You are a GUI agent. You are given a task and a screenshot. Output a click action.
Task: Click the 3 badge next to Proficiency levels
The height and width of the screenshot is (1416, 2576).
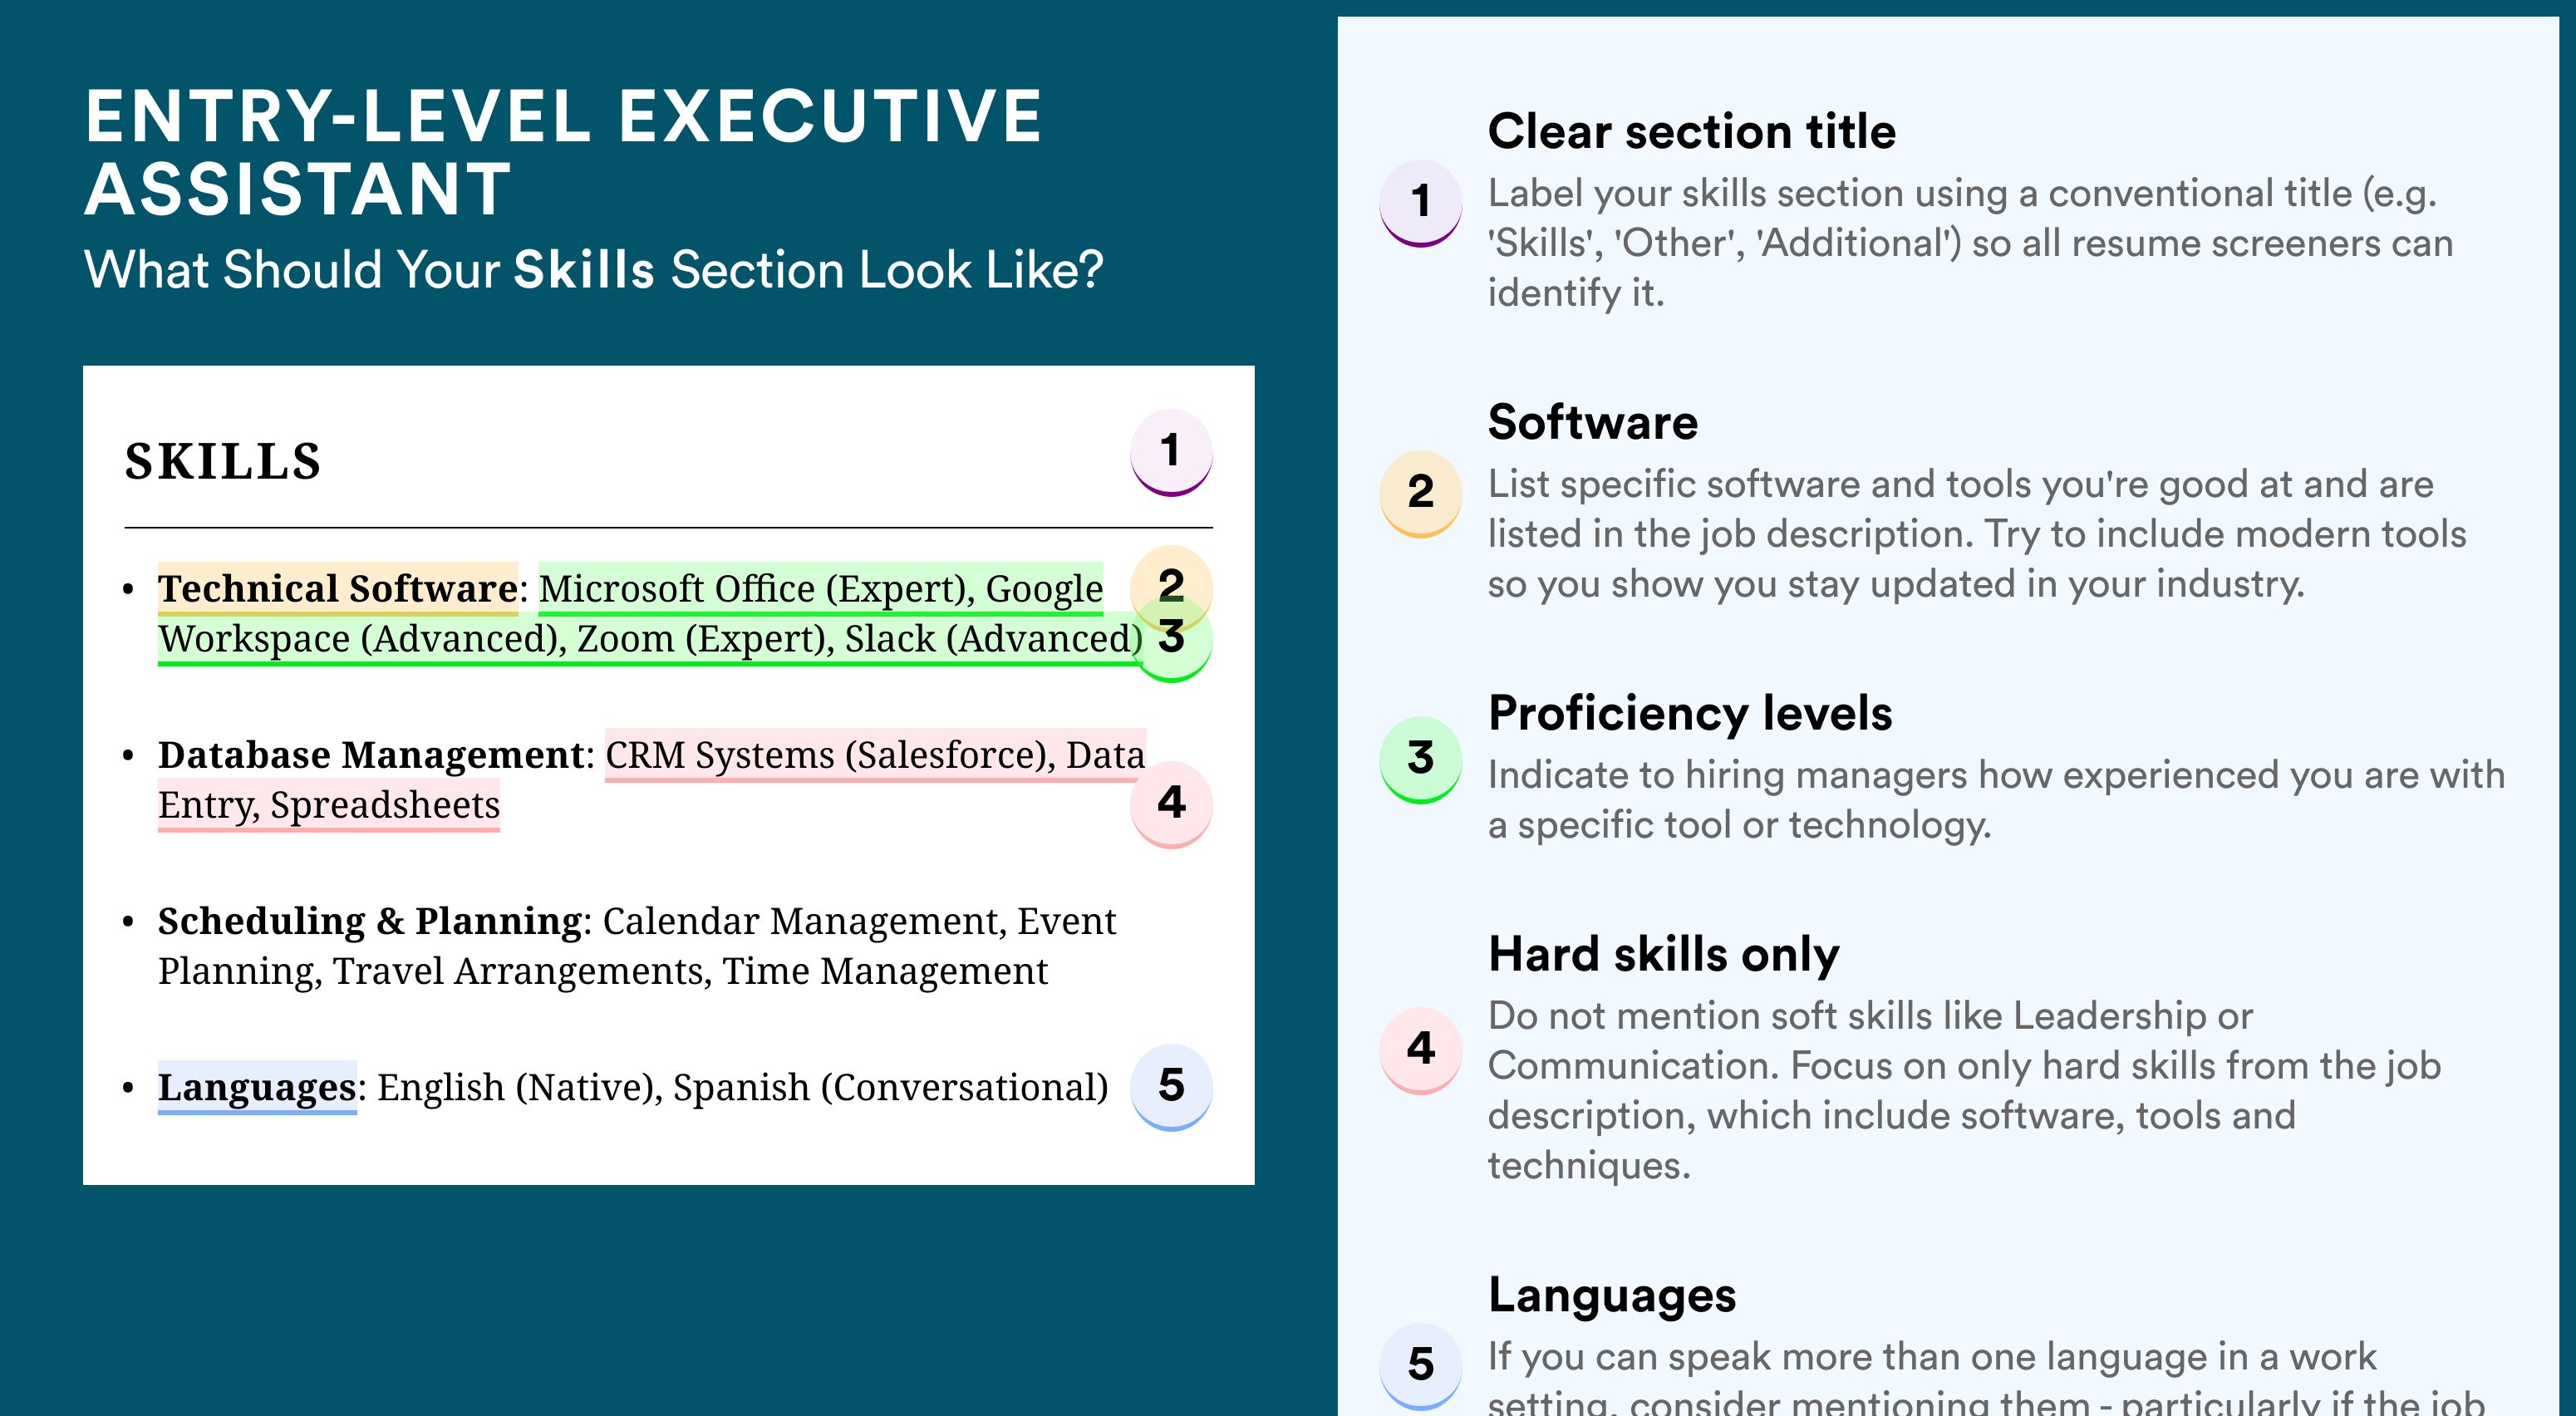(1420, 759)
